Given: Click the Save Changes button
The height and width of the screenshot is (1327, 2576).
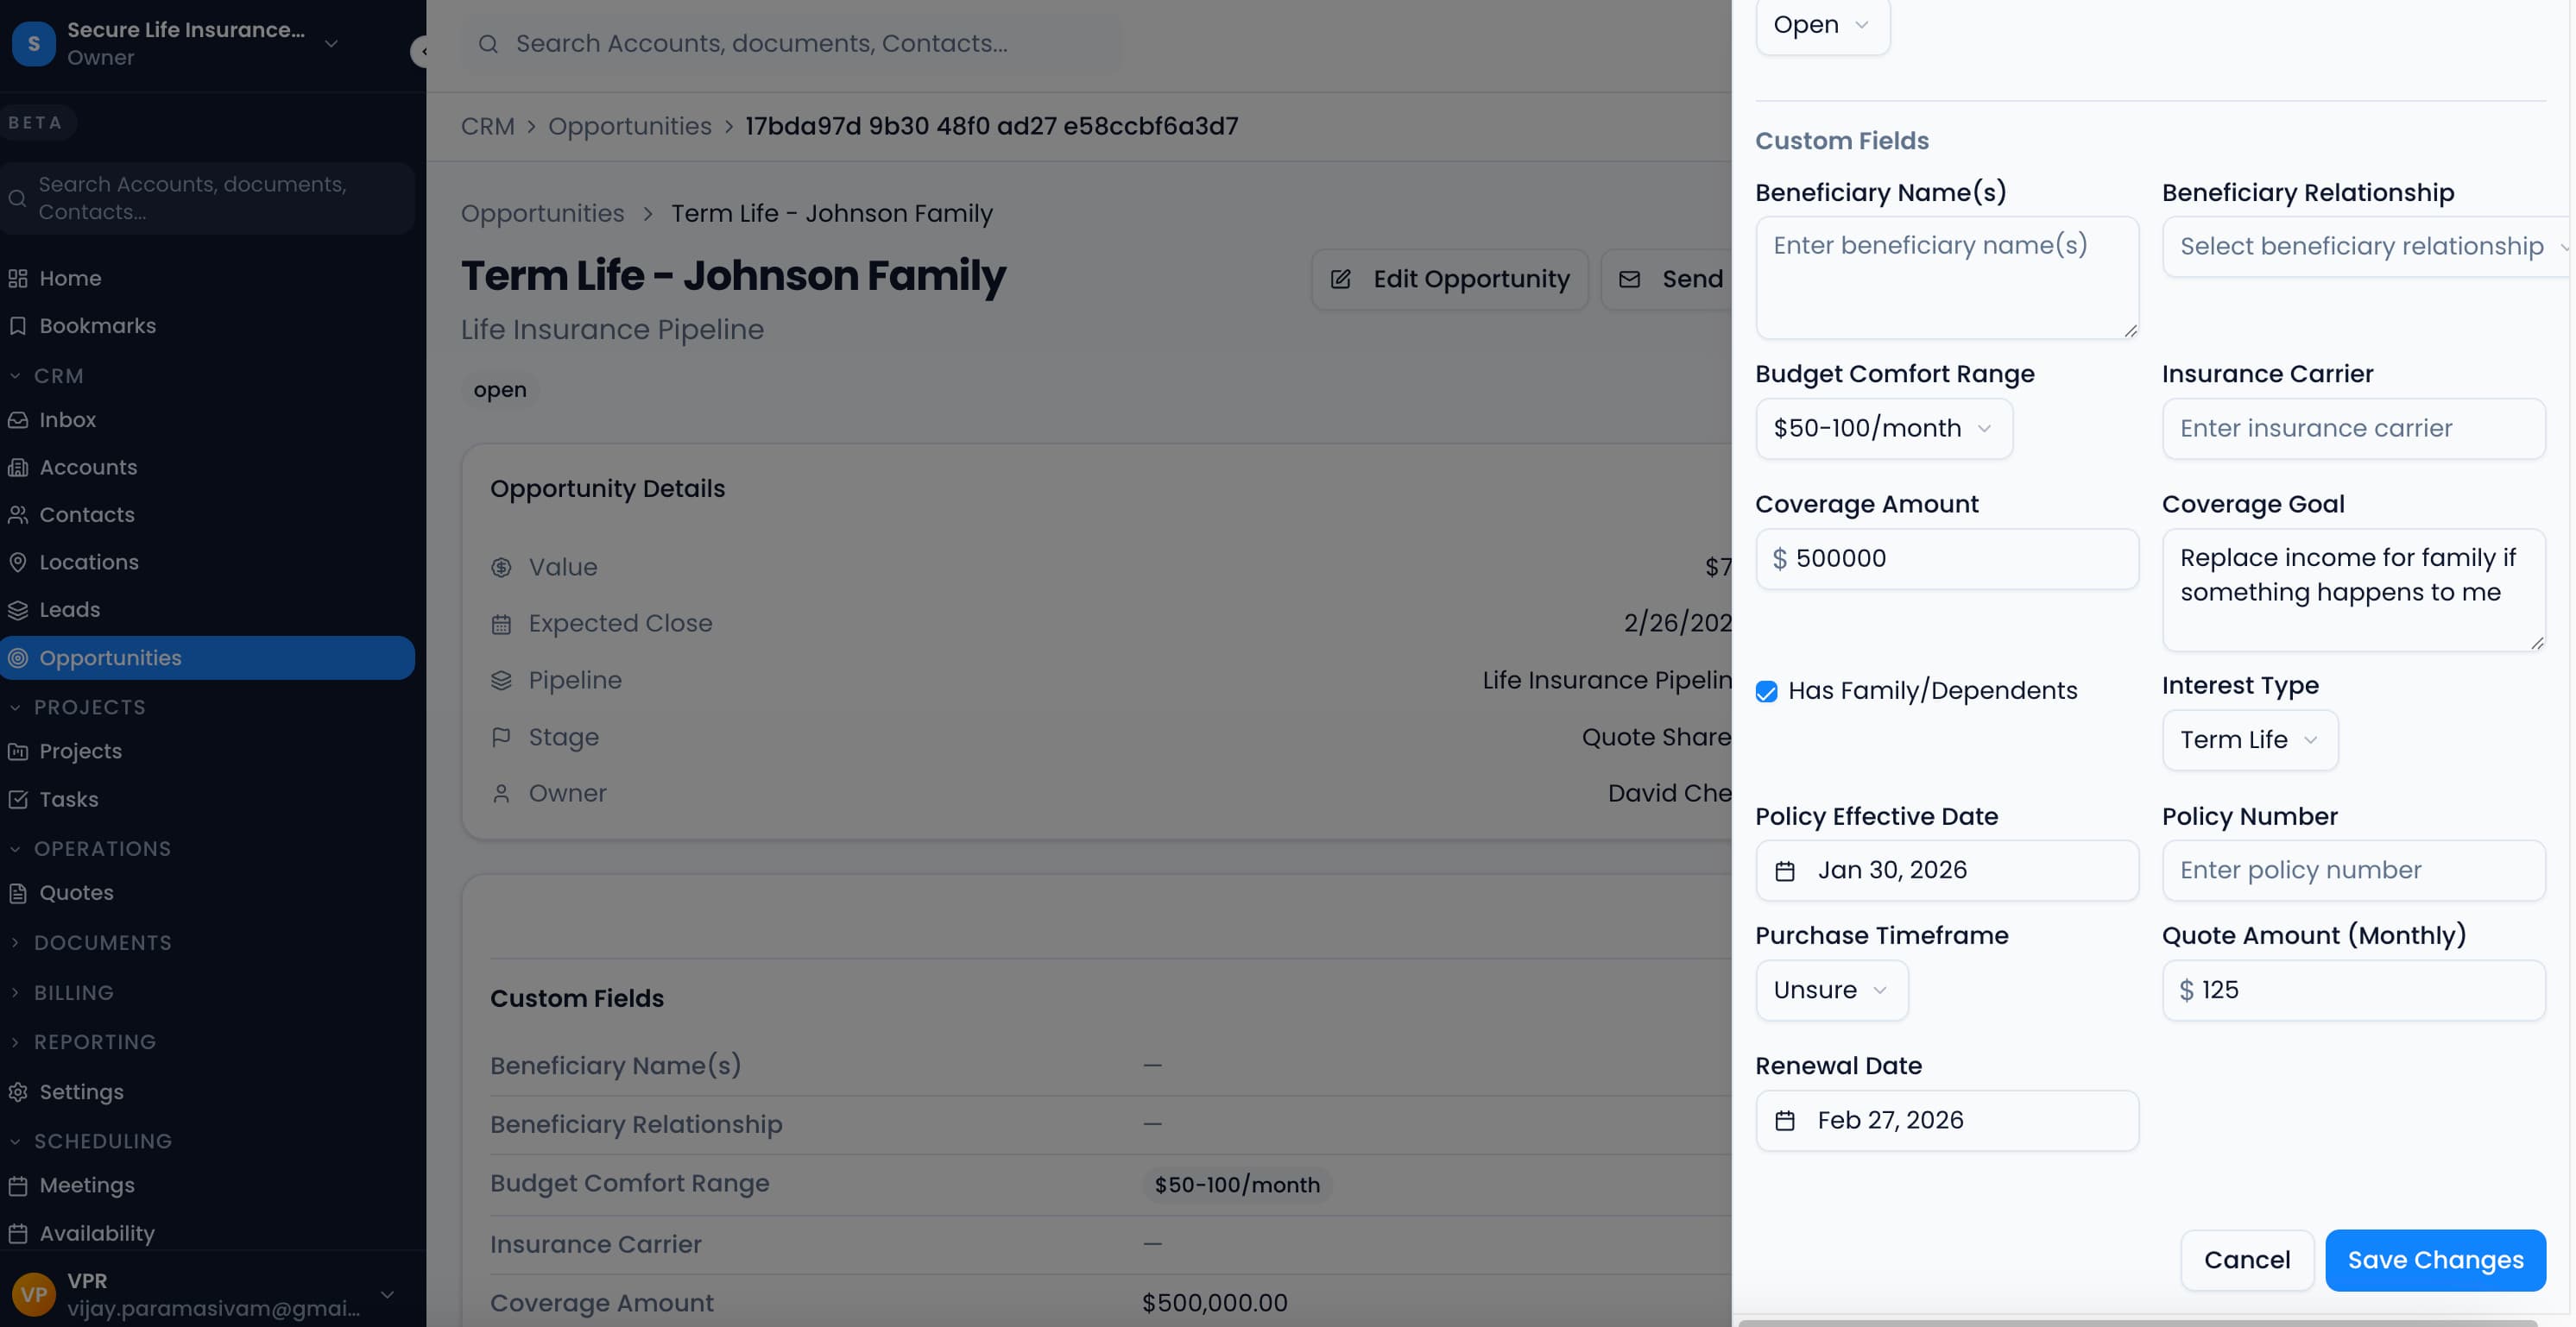Looking at the screenshot, I should tap(2435, 1260).
